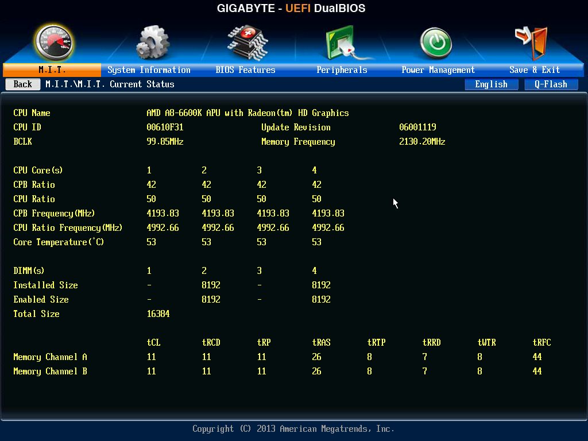Screen dimensions: 588x441
Task: Select the Memory Channel B tRAS value 26
Action: (x=316, y=372)
